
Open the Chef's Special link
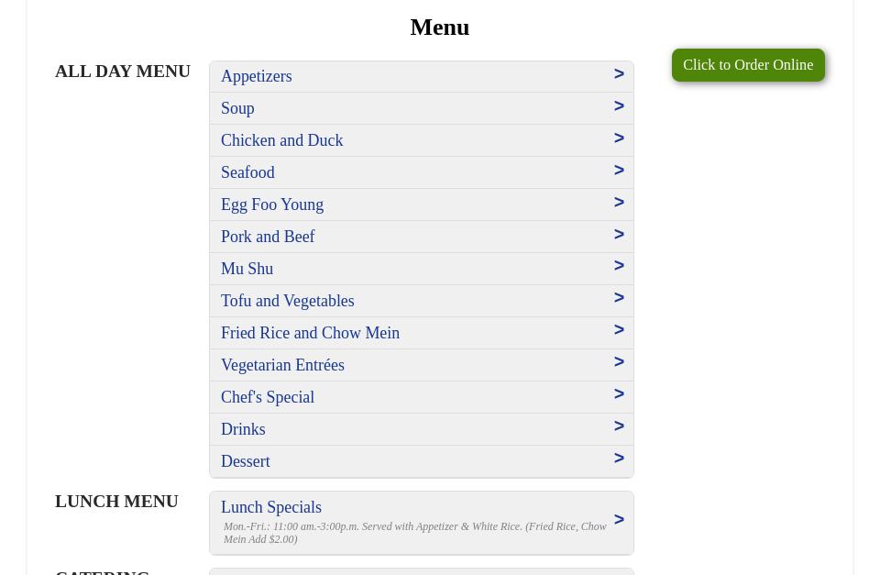point(267,397)
